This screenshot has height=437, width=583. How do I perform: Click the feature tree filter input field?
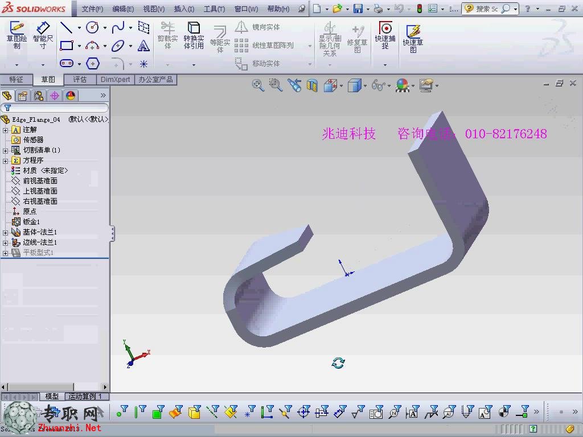coord(55,108)
